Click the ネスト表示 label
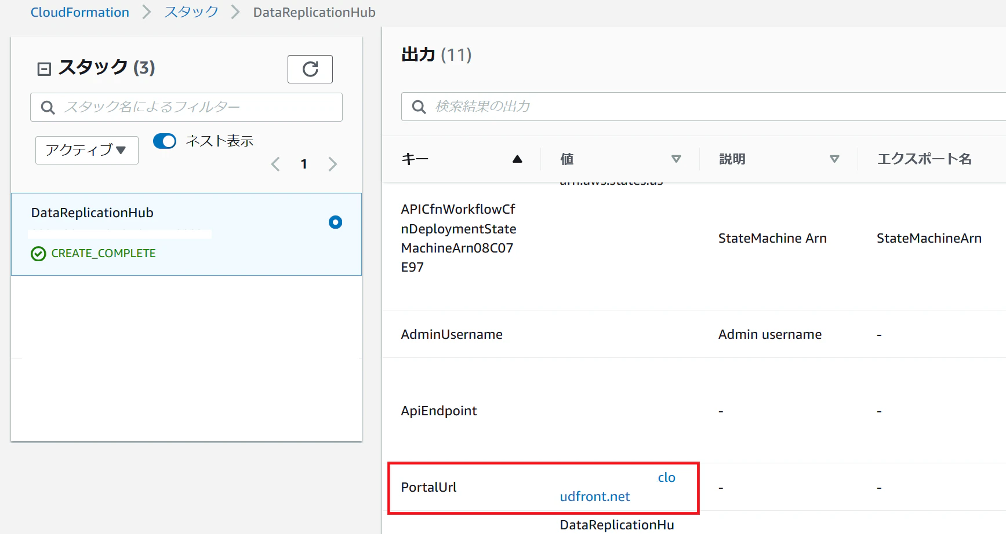This screenshot has height=534, width=1006. (x=220, y=141)
